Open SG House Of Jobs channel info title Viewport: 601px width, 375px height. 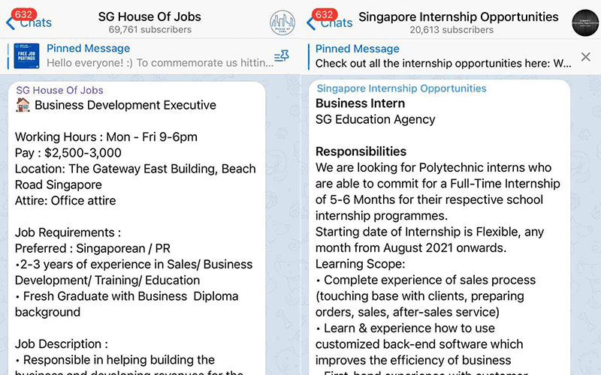(150, 16)
